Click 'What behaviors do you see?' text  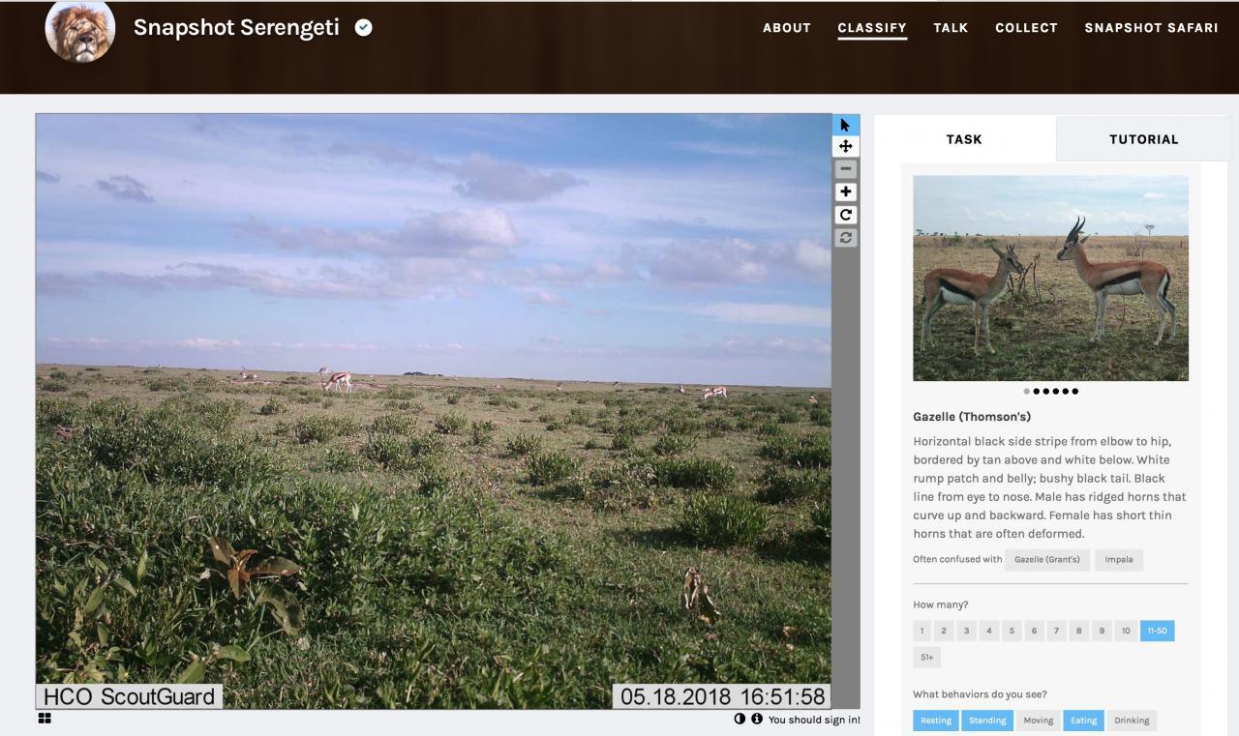[x=980, y=694]
